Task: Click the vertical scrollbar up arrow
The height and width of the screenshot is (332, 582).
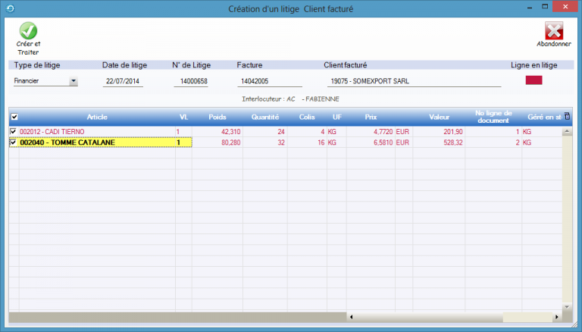Action: [567, 132]
